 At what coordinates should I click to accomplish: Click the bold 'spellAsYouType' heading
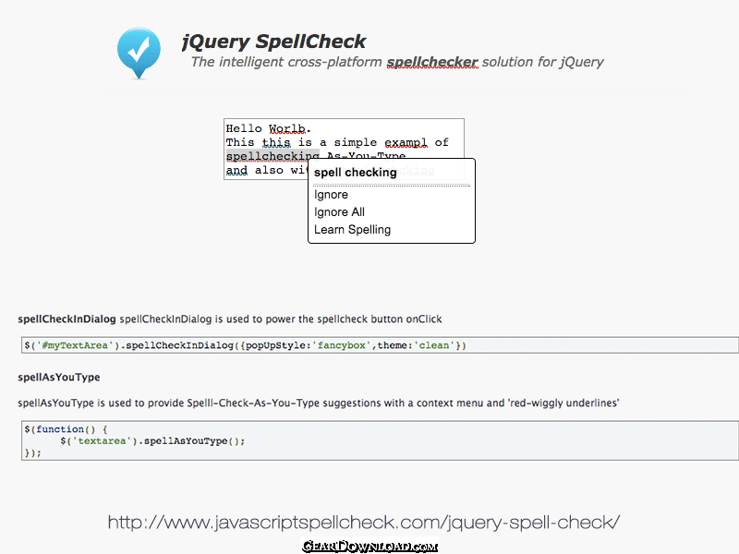coord(59,378)
